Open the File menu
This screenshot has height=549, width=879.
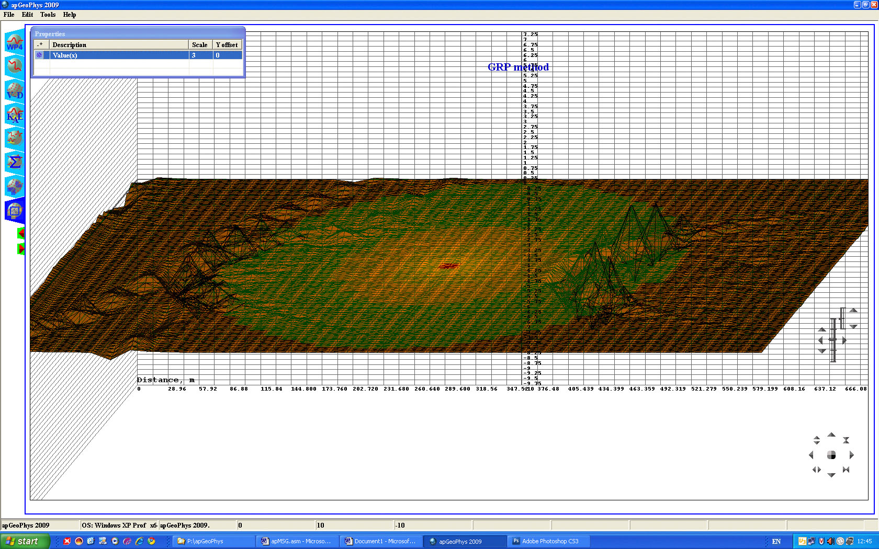click(9, 15)
